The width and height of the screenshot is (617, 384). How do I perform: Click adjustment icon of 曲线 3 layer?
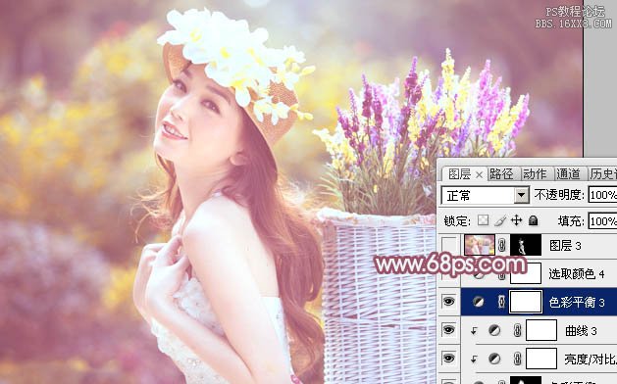(494, 330)
